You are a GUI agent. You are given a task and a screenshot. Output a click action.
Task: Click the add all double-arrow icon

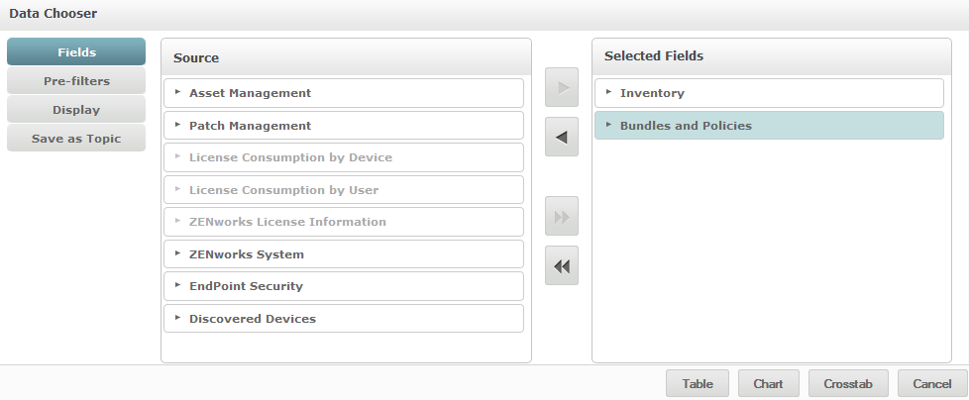pos(562,216)
